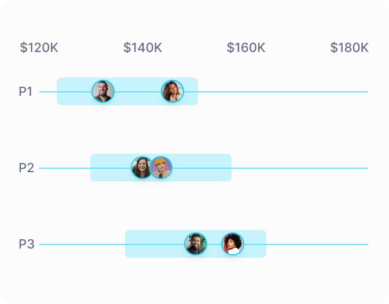Select the yellow beanie man avatar
Image resolution: width=389 pixels, height=304 pixels.
pos(161,168)
